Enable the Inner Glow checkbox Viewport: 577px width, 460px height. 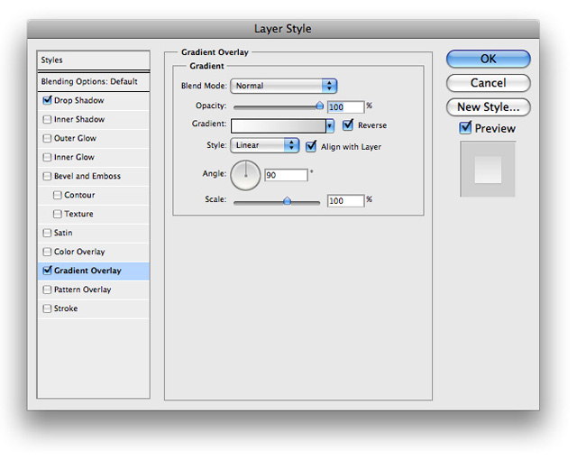click(x=47, y=157)
